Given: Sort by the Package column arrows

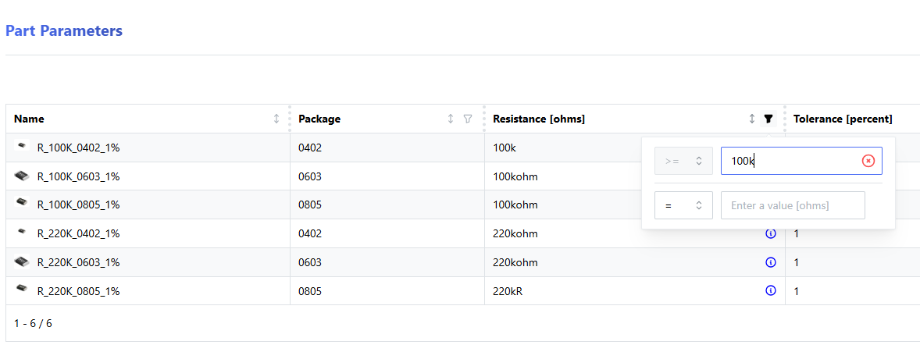Looking at the screenshot, I should (451, 119).
